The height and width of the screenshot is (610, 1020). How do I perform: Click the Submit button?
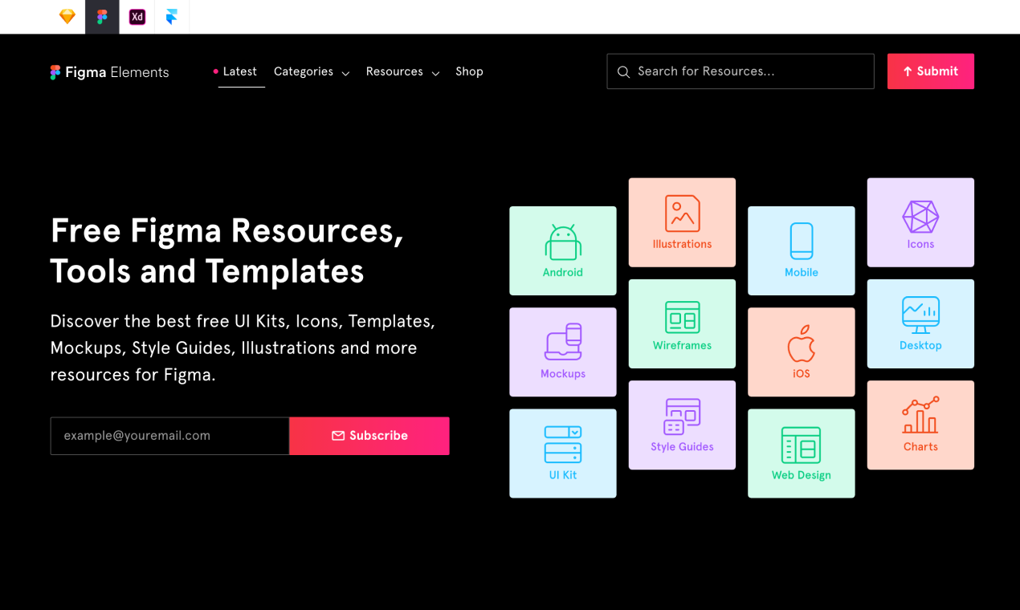click(x=930, y=71)
